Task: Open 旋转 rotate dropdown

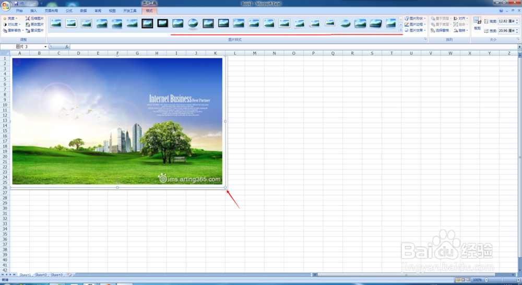Action: tap(461, 30)
